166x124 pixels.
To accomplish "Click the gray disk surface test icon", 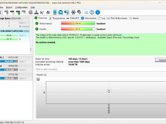I will pyautogui.click(x=31, y=12).
